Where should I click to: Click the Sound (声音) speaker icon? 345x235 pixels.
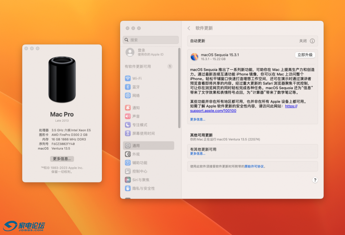[128, 116]
